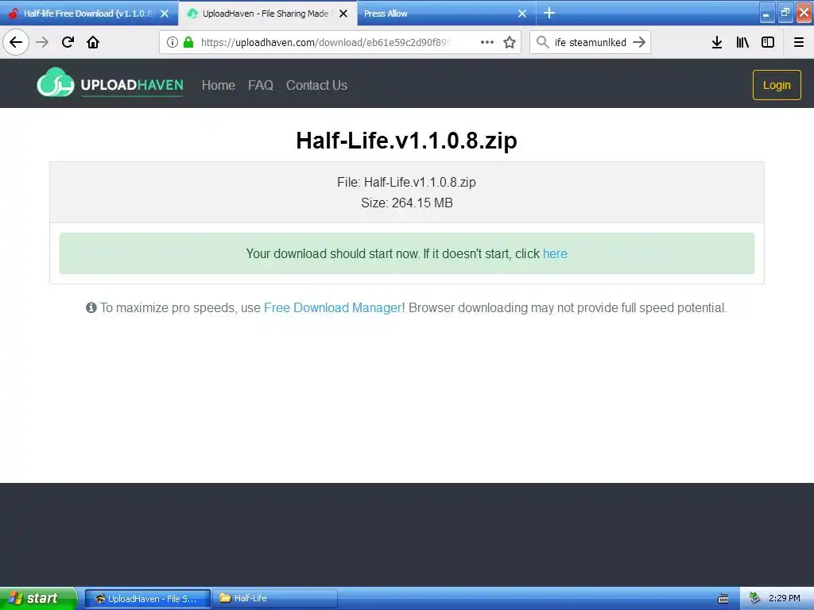Open a new tab with the plus icon
Screen dimensions: 814x610
pos(549,13)
